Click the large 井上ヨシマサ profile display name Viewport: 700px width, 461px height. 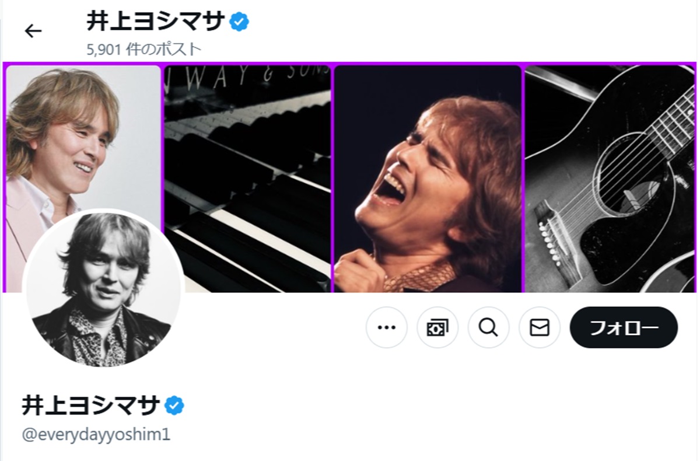tap(91, 404)
